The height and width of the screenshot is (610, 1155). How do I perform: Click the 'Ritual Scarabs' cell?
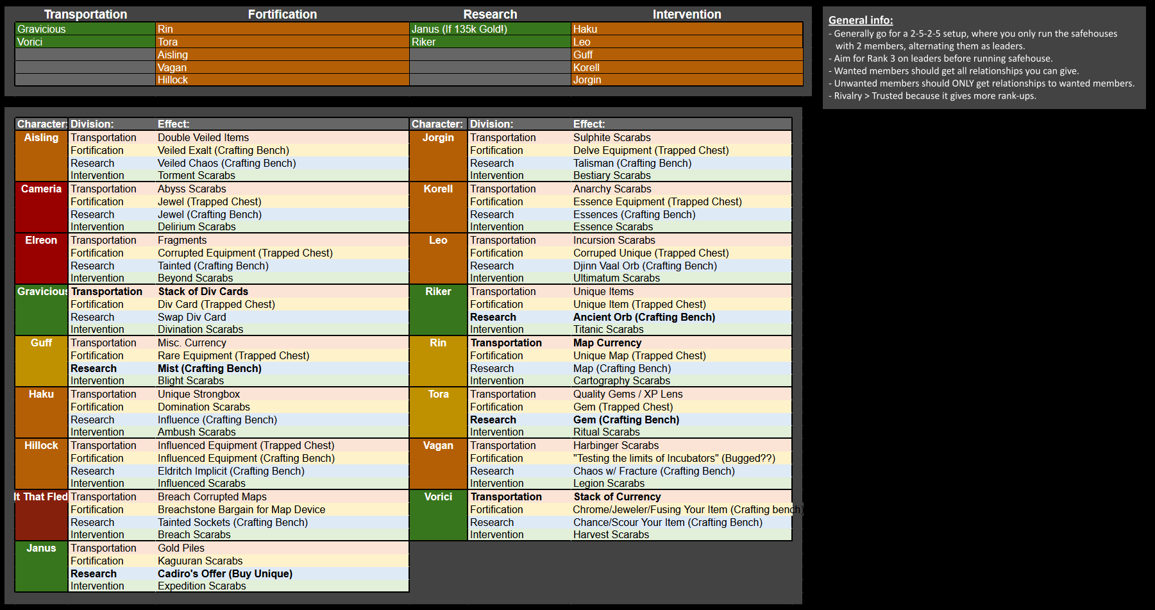[681, 432]
